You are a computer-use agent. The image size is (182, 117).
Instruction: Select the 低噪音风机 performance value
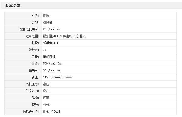coord(51,43)
